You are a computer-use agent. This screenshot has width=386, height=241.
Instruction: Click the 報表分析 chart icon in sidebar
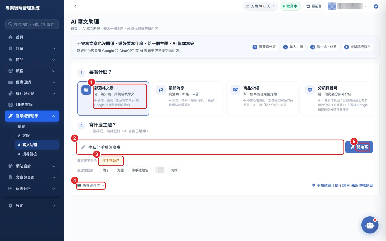pos(10,189)
